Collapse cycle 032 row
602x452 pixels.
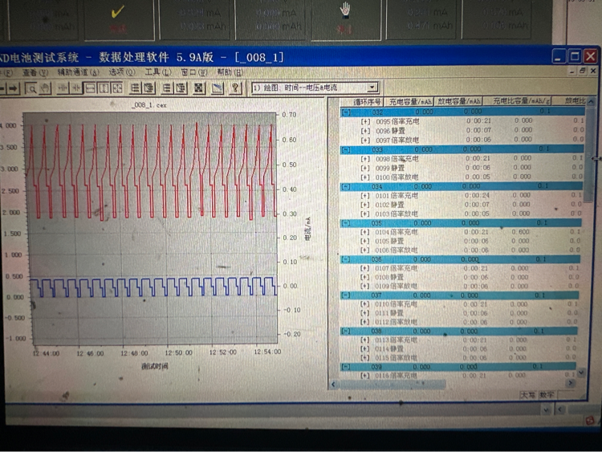(345, 112)
